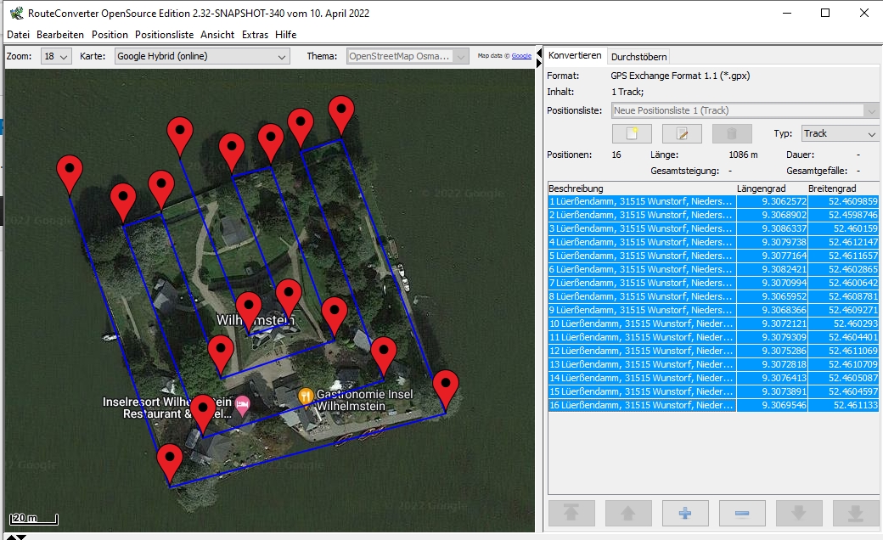883x540 pixels.
Task: Open the Datei menu
Action: pyautogui.click(x=18, y=35)
